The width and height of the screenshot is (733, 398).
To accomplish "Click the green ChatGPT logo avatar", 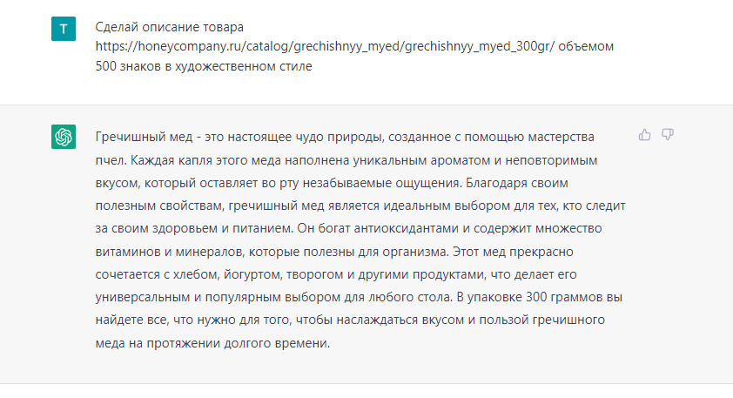I will pos(64,137).
